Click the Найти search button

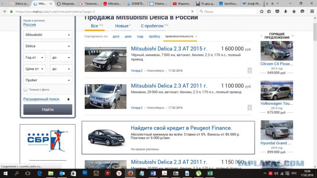click(x=48, y=110)
